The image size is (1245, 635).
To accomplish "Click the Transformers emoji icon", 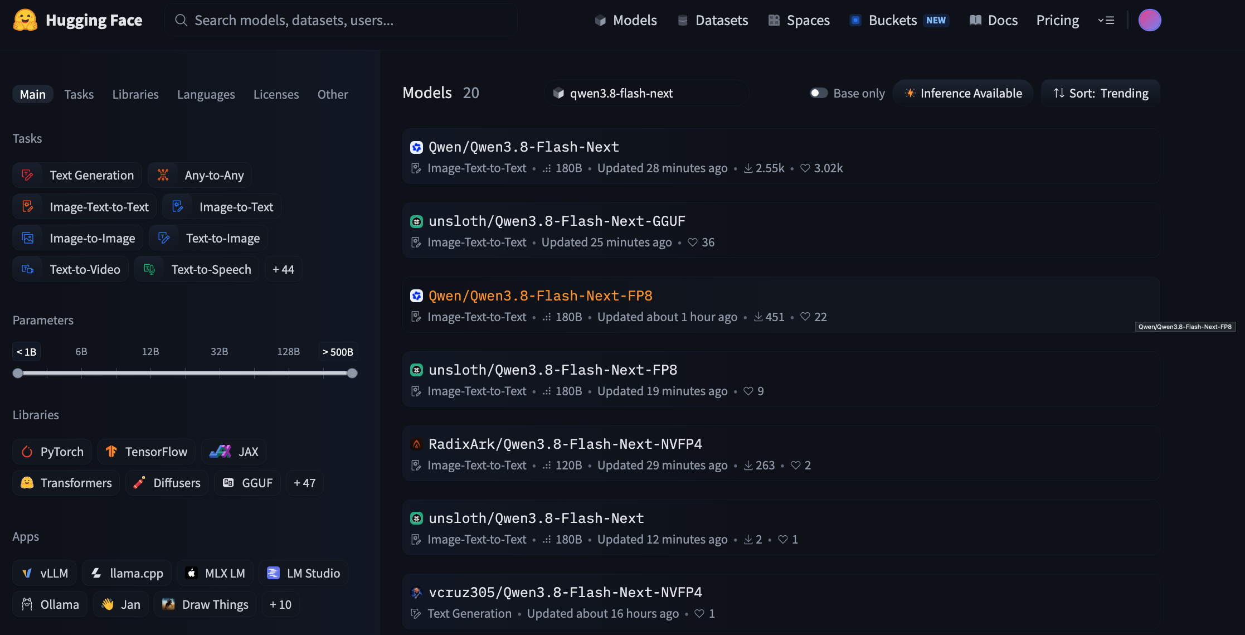I will (x=27, y=483).
